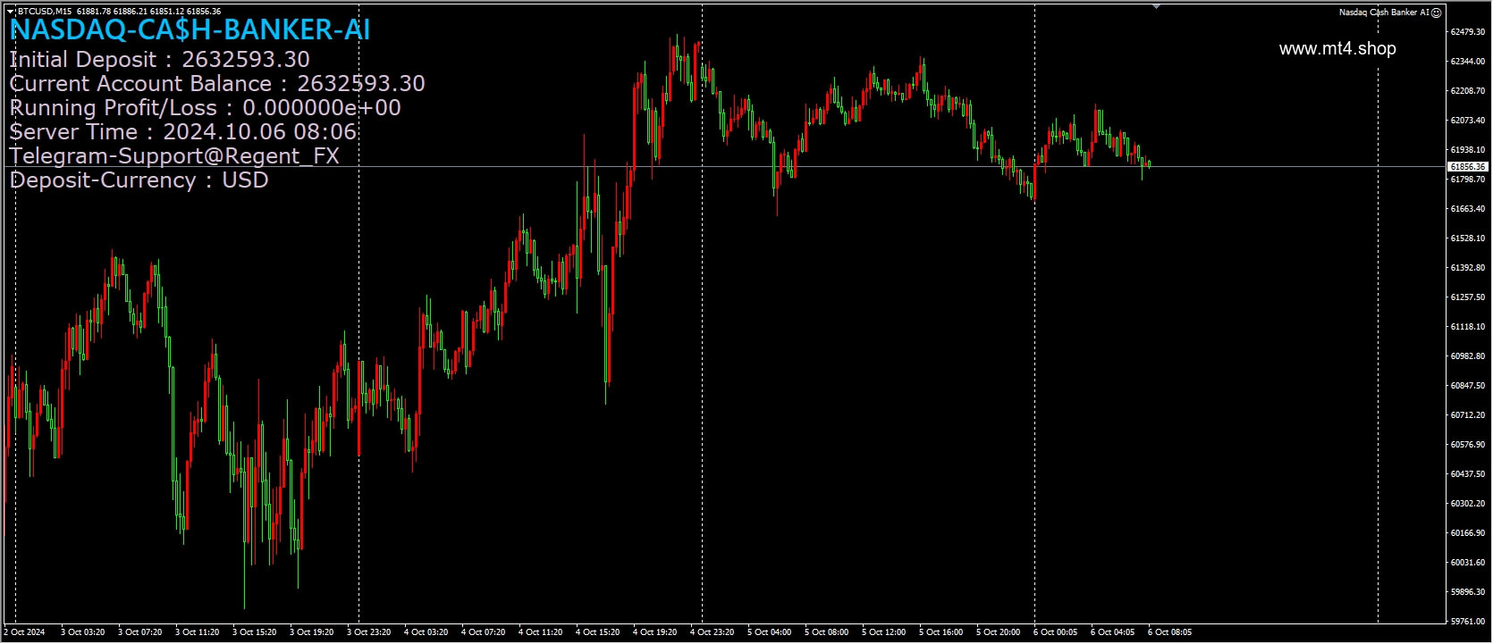Screen dimensions: 1493x644
Task: Click the 61392.80 price scale label
Action: (x=1467, y=268)
